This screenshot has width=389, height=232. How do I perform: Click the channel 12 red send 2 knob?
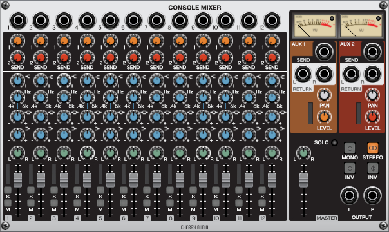[x=272, y=57]
